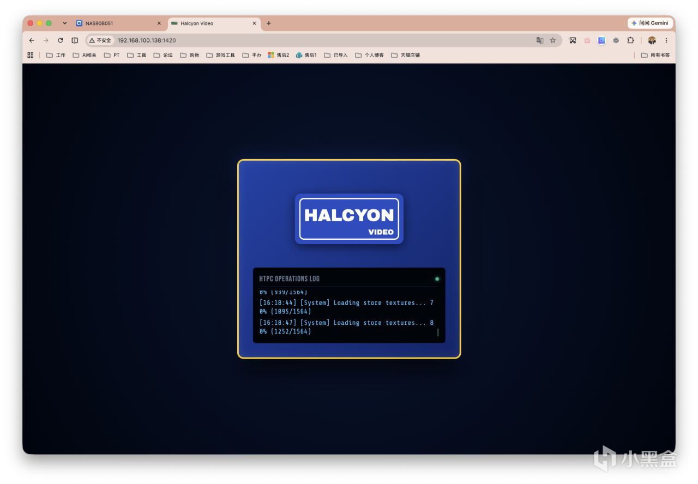
Task: Click the green status indicator in log
Action: point(437,279)
